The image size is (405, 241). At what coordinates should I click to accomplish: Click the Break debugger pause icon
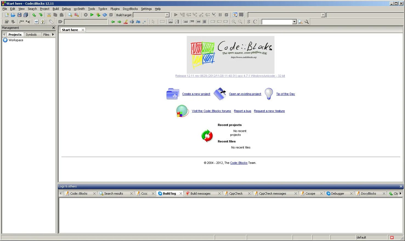220,15
